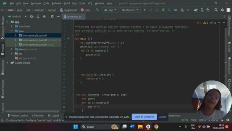Expand Gradle Scripts node
The height and width of the screenshot is (131, 232).
pos(7,63)
